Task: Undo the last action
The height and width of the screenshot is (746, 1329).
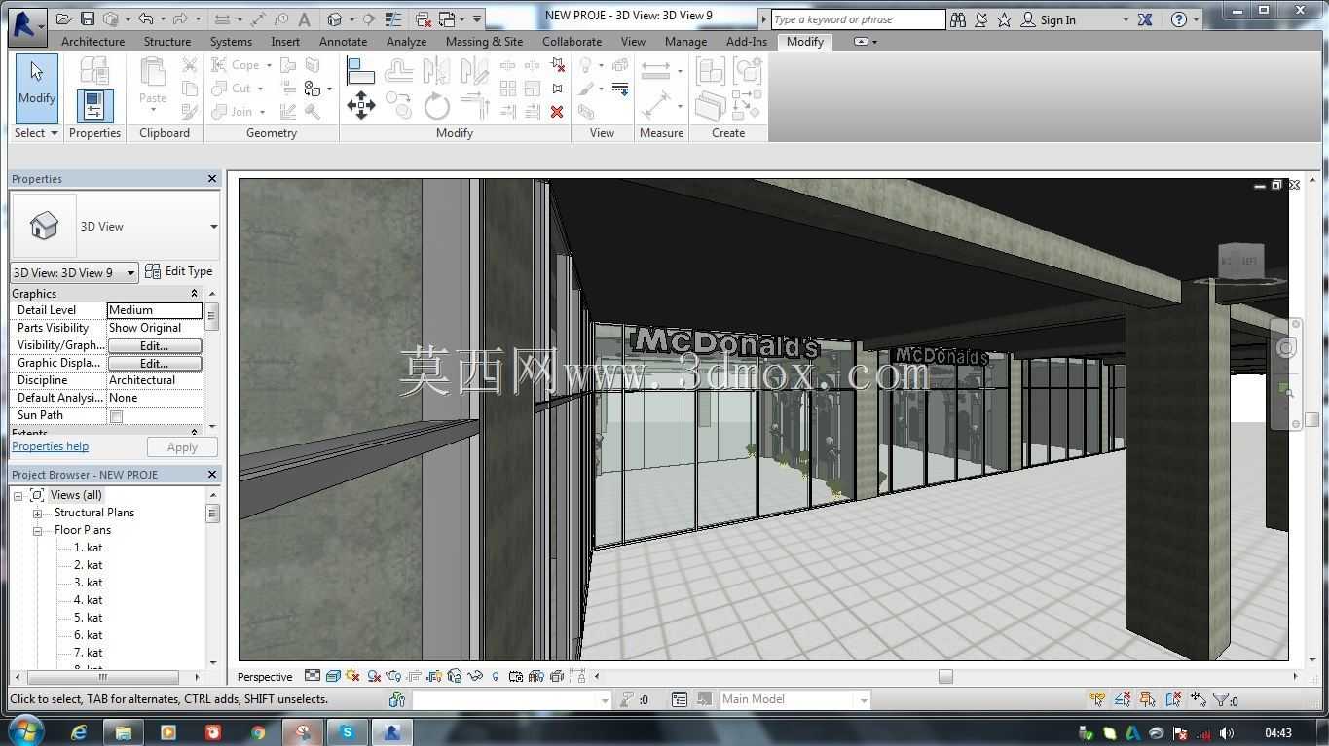Action: click(x=145, y=19)
